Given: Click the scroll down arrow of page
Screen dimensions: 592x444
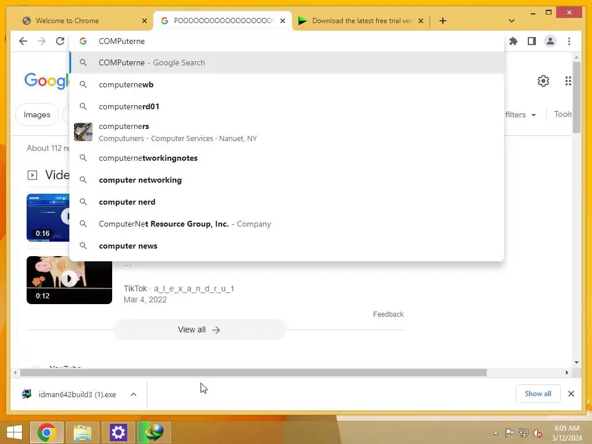Looking at the screenshot, I should pyautogui.click(x=576, y=362).
